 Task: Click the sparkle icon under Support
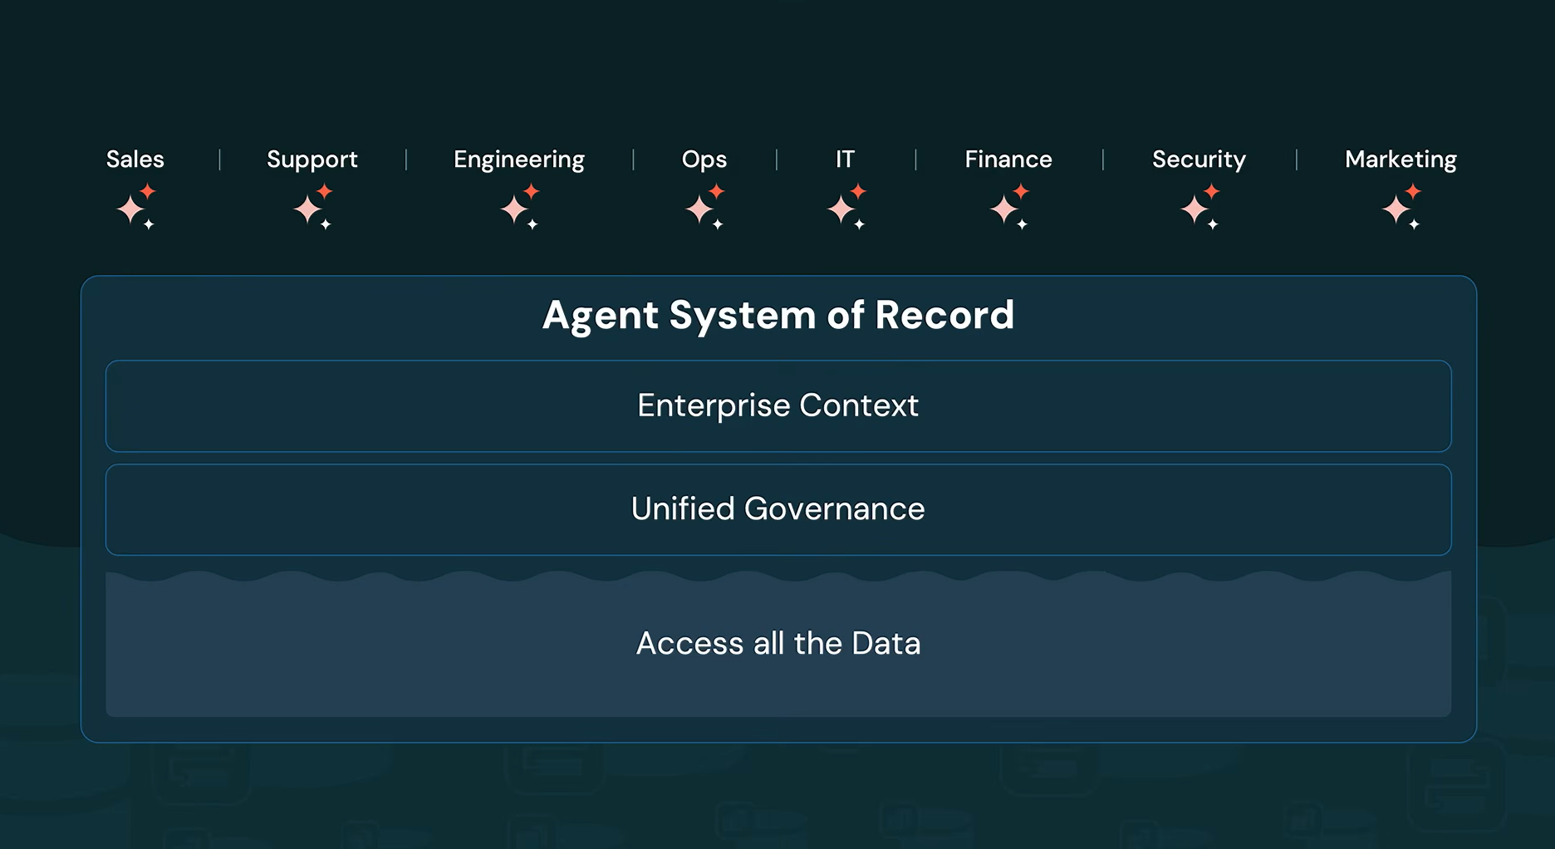tap(313, 207)
